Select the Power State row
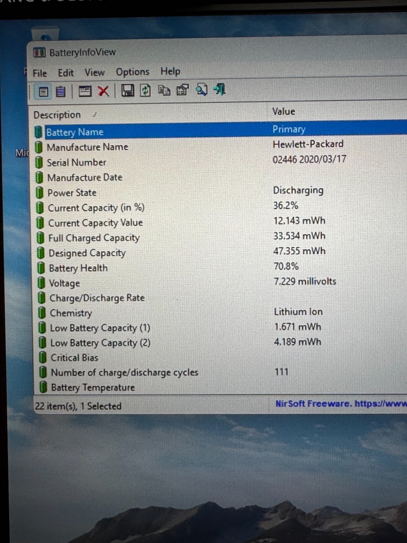 [220, 192]
